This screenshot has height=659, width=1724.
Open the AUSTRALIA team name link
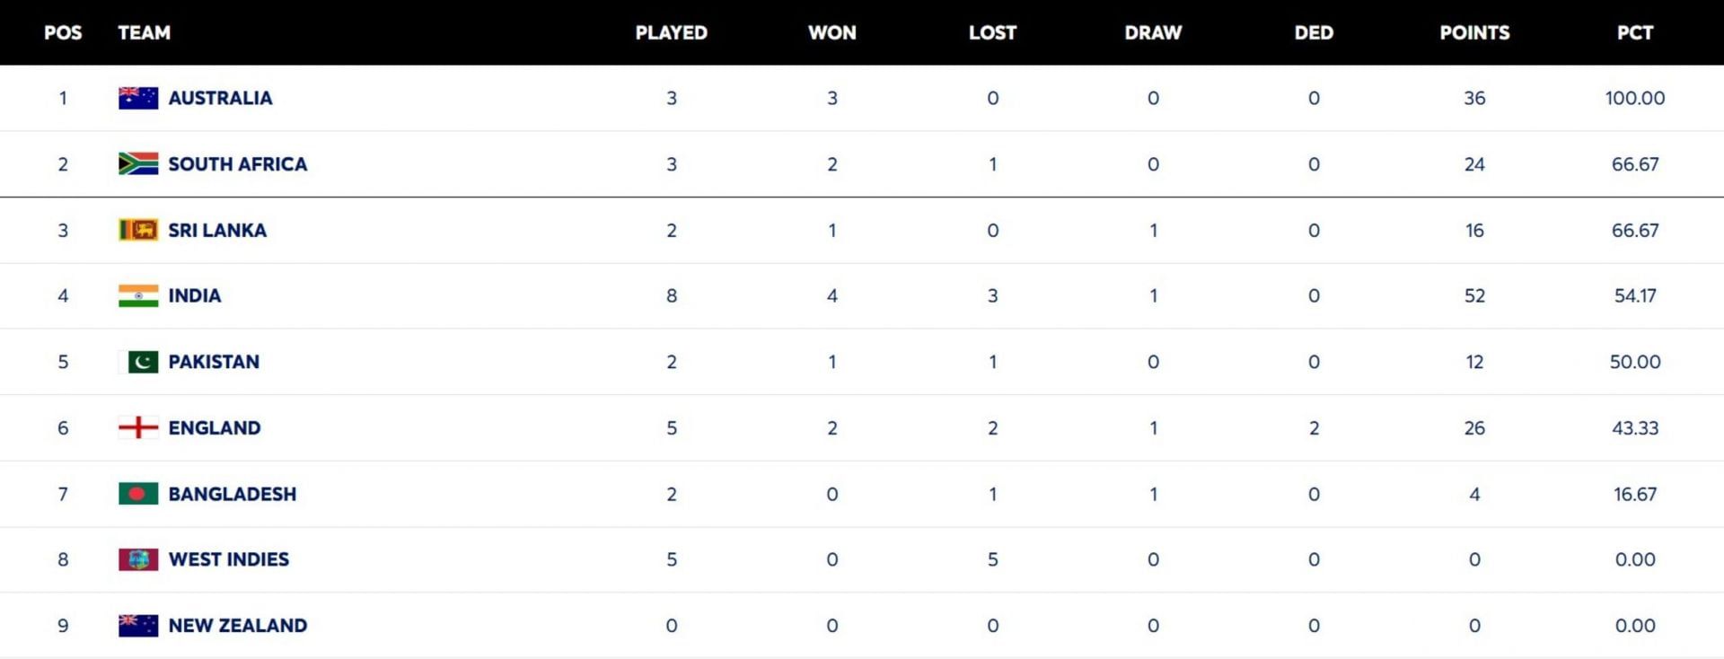point(220,98)
